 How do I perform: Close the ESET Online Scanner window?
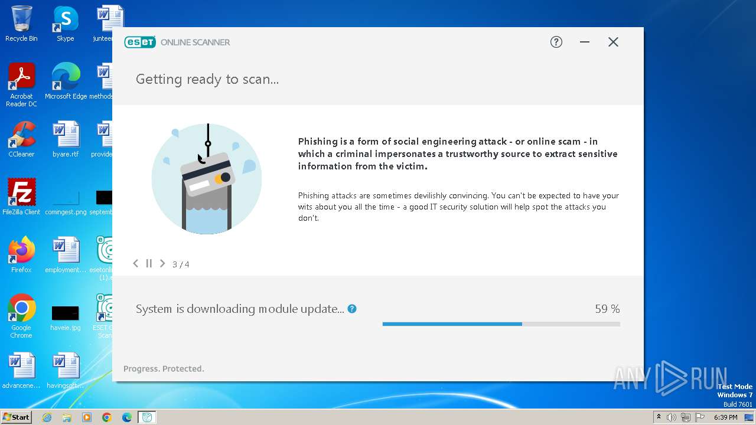tap(613, 42)
